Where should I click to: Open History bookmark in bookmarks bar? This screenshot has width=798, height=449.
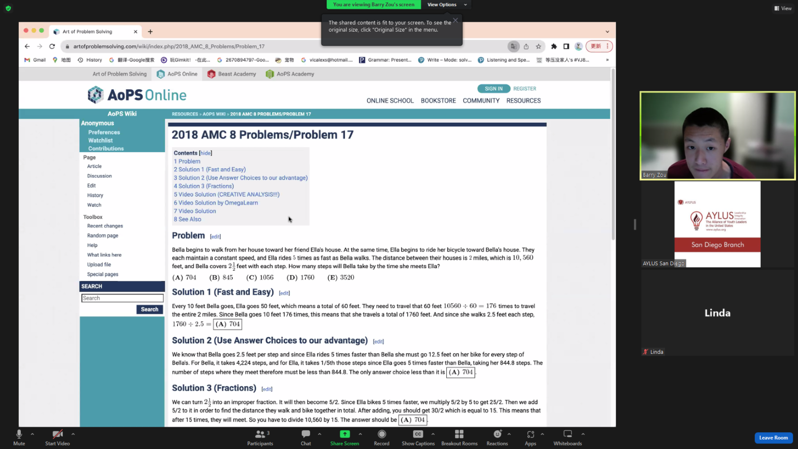pos(90,60)
